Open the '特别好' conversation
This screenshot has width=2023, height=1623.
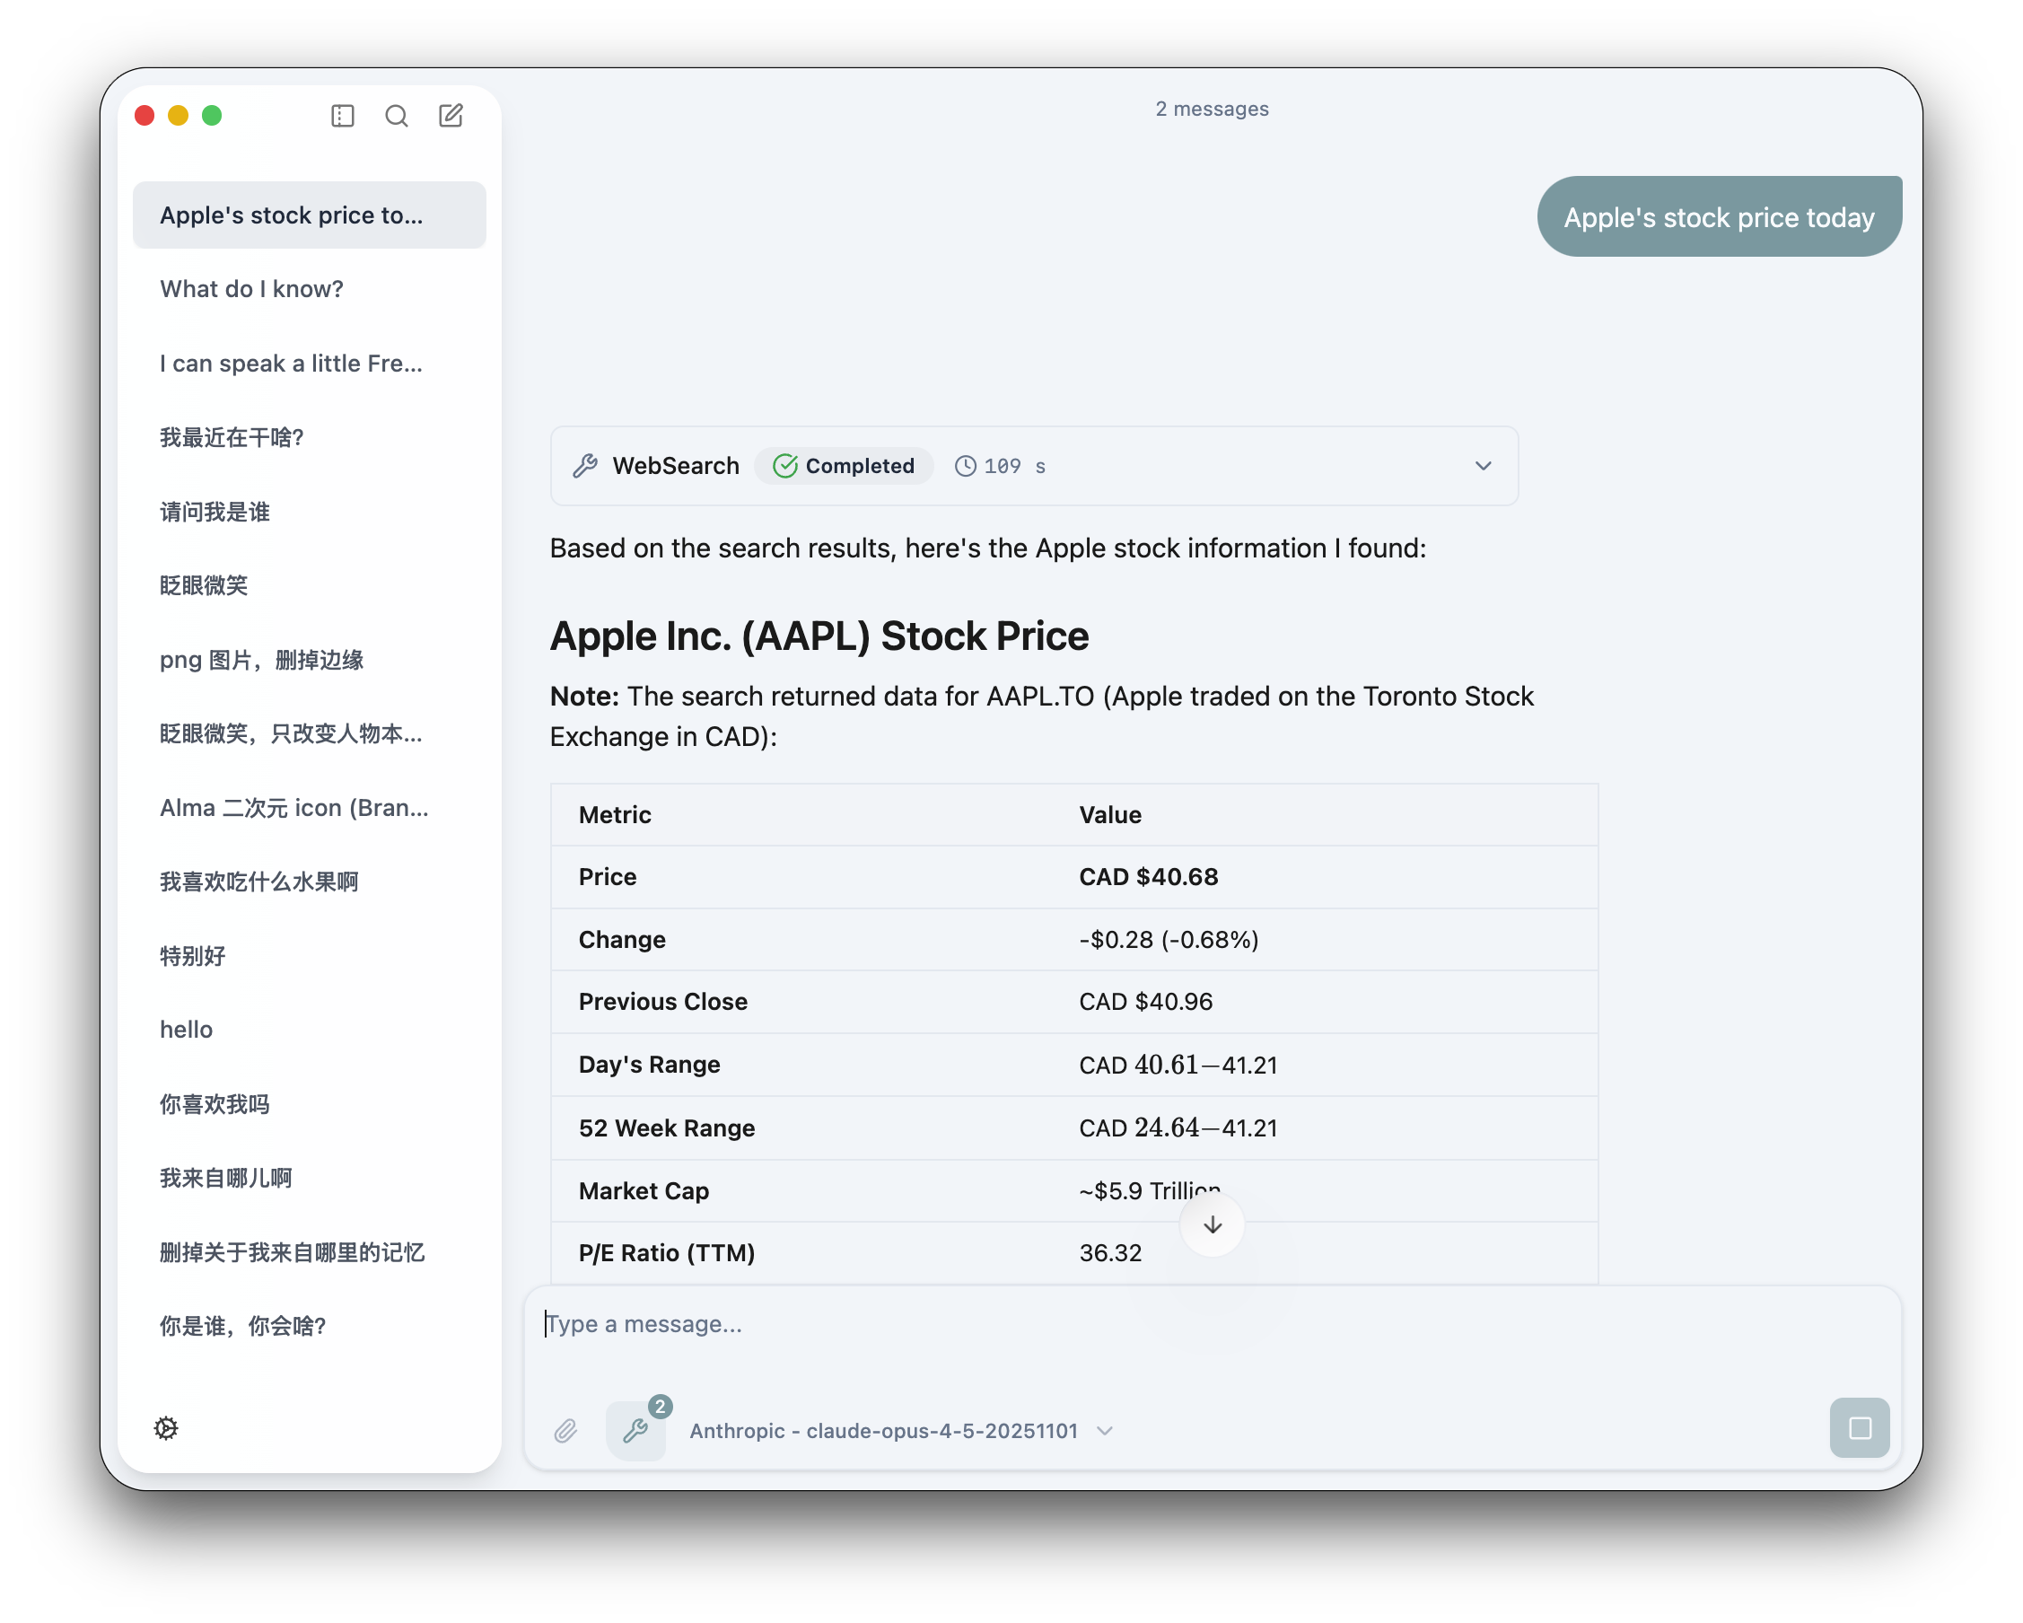[x=192, y=956]
